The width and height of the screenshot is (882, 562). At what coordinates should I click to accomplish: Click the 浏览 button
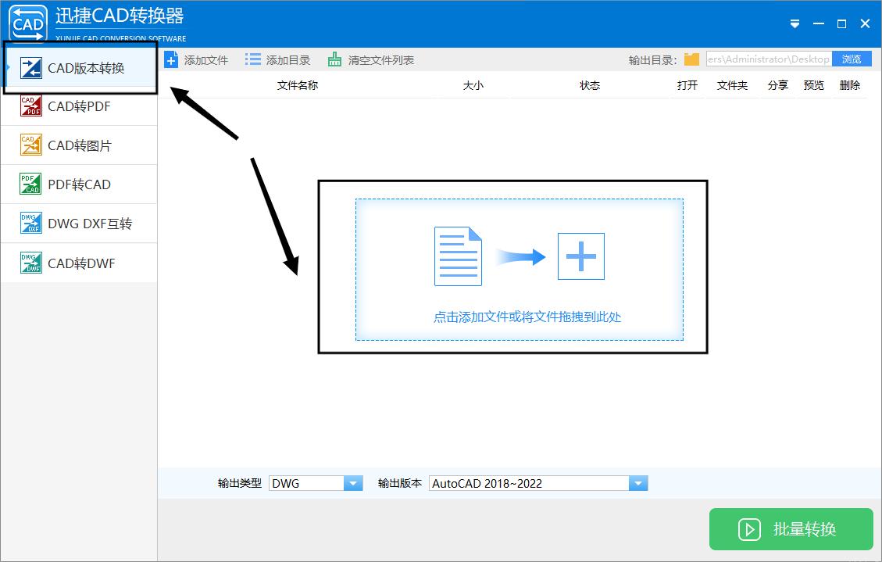tap(852, 58)
